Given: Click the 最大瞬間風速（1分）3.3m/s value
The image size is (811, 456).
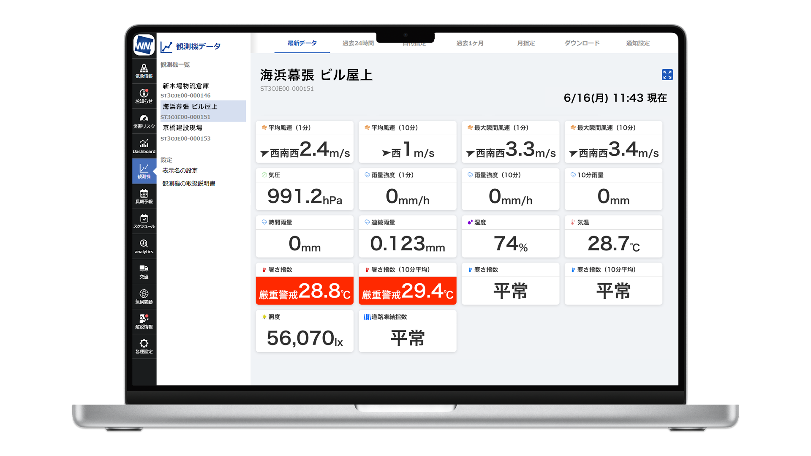Looking at the screenshot, I should 511,149.
